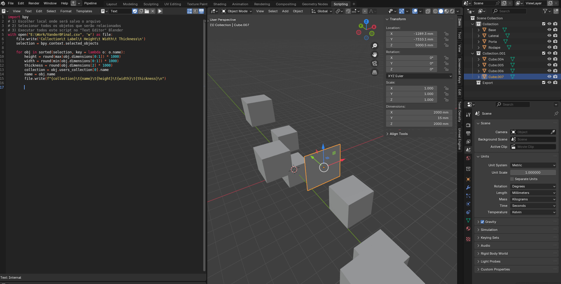This screenshot has height=284, width=561.
Task: Switch to the Geometry Nodes workspace tab
Action: 315,4
